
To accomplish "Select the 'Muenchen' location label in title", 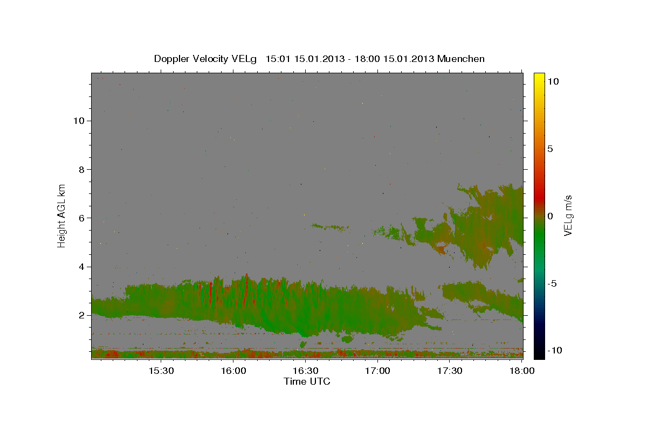I will pyautogui.click(x=461, y=59).
